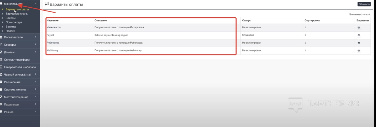Open the Налоги submenu item

pos(10,31)
